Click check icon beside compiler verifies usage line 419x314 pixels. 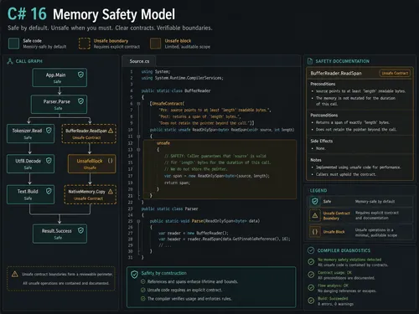tap(143, 299)
